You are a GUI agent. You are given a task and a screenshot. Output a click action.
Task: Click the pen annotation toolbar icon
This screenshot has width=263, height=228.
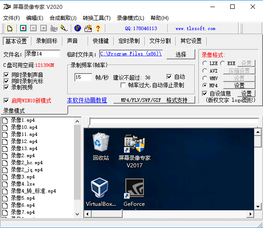(x=64, y=28)
